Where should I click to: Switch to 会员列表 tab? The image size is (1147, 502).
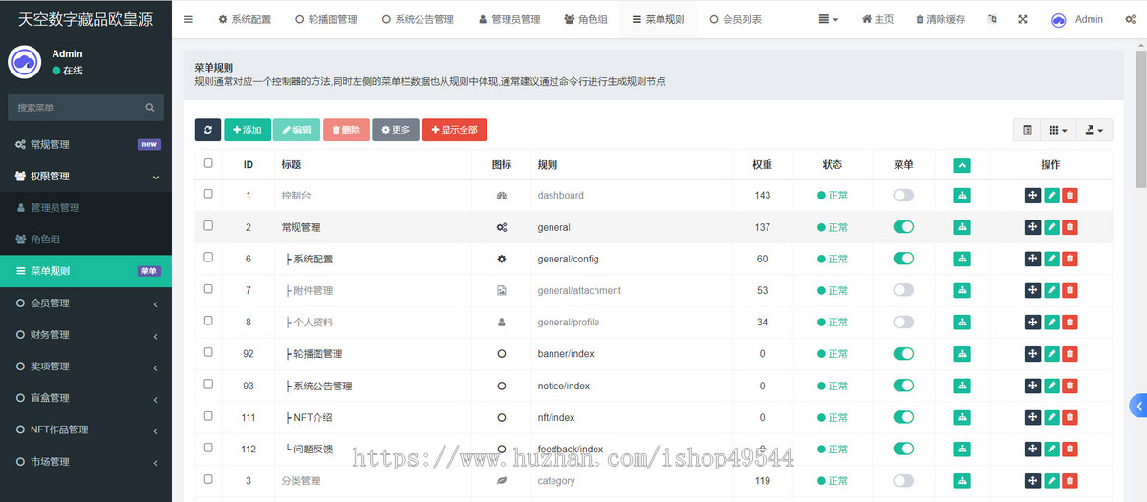(736, 19)
